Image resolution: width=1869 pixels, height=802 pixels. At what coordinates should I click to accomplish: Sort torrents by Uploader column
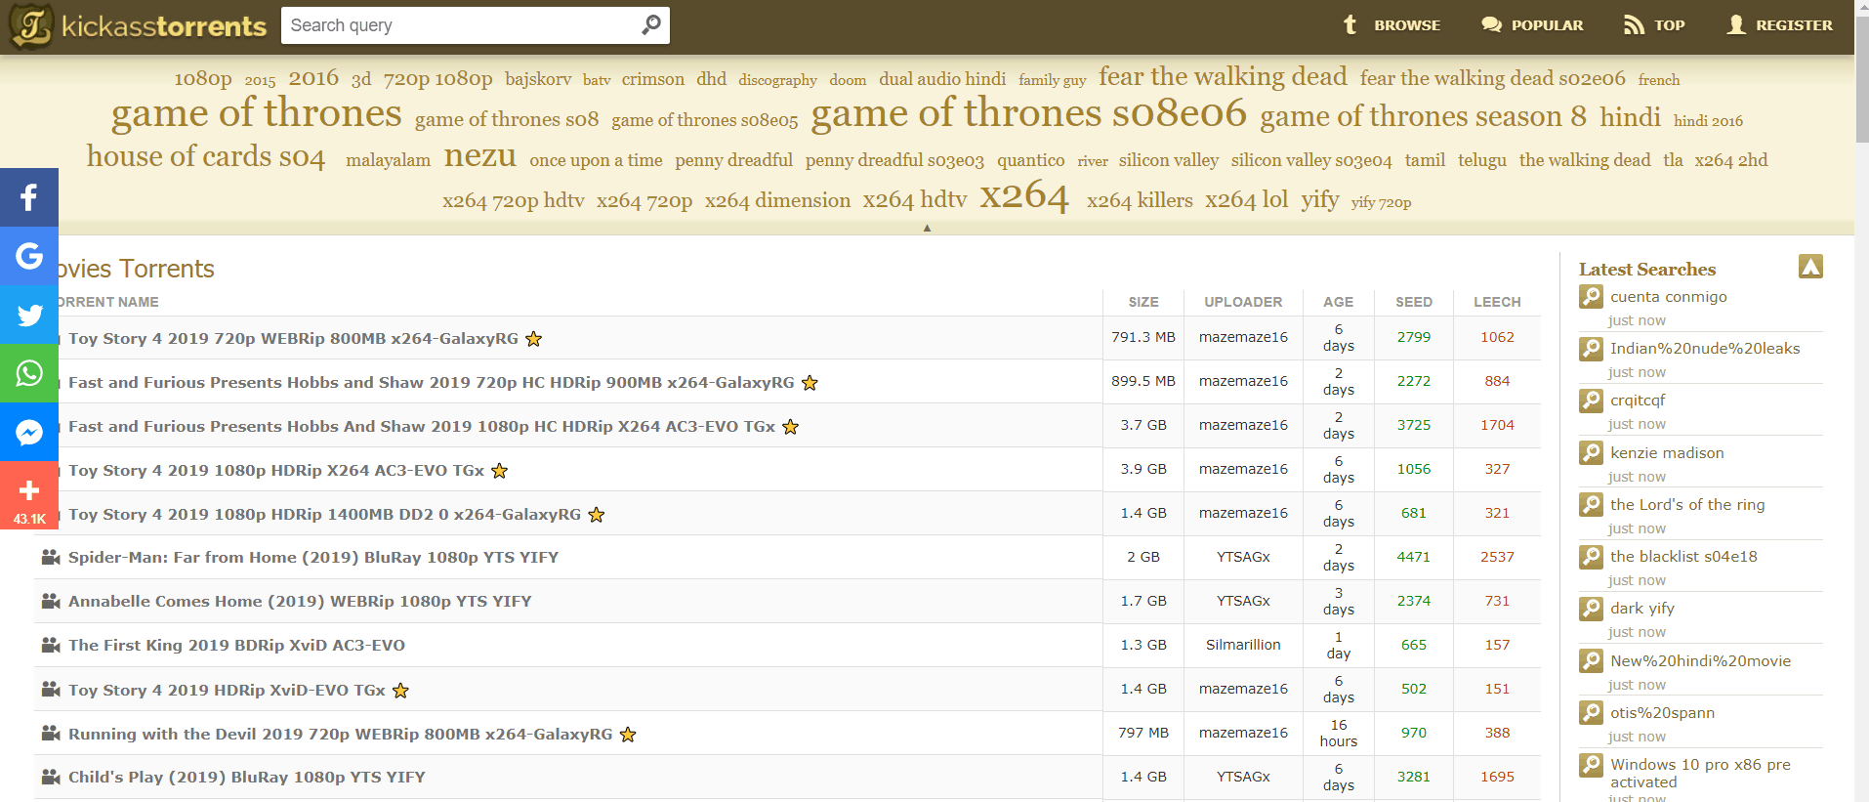point(1243,302)
